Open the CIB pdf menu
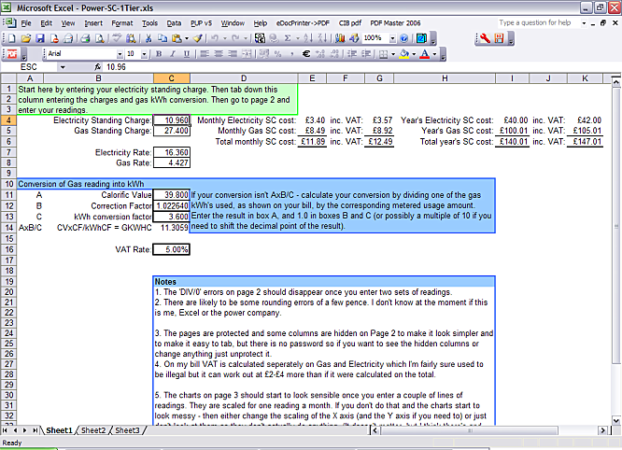This screenshot has height=450, width=622. pos(350,23)
